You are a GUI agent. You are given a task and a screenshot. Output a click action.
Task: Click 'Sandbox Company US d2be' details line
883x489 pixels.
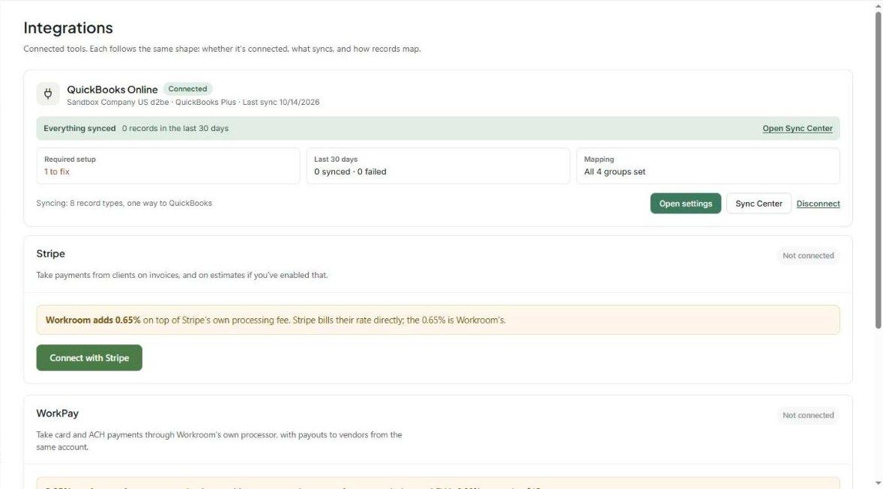click(x=193, y=103)
